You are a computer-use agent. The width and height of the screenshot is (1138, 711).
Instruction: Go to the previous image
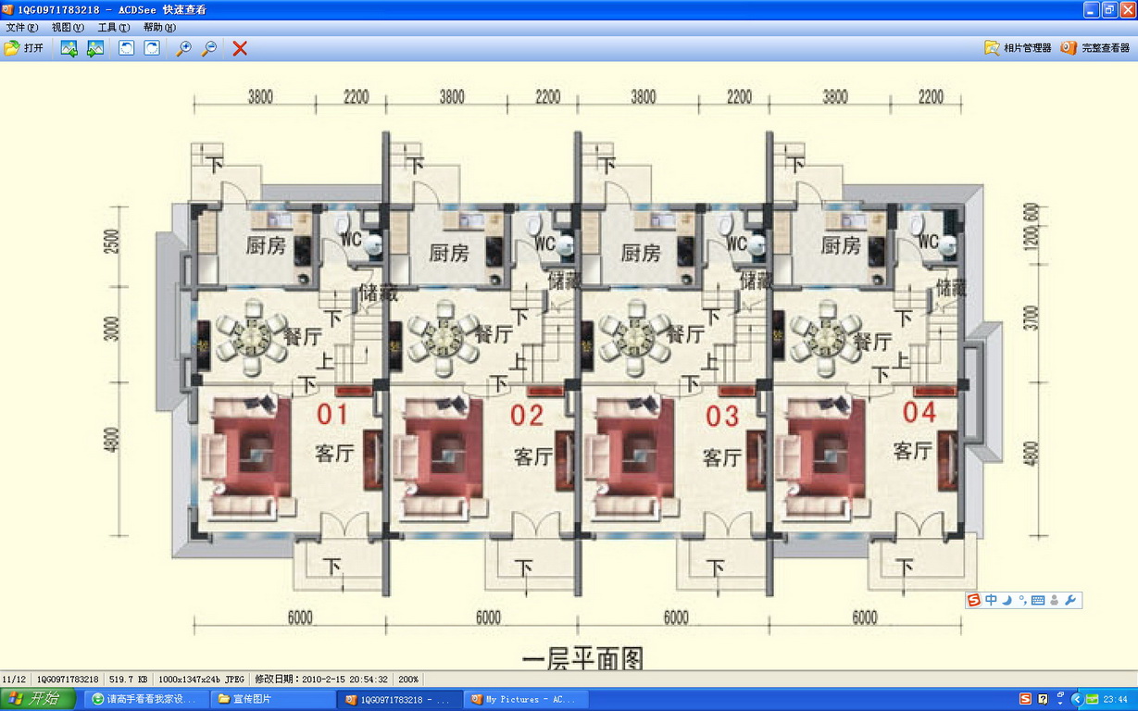point(69,48)
